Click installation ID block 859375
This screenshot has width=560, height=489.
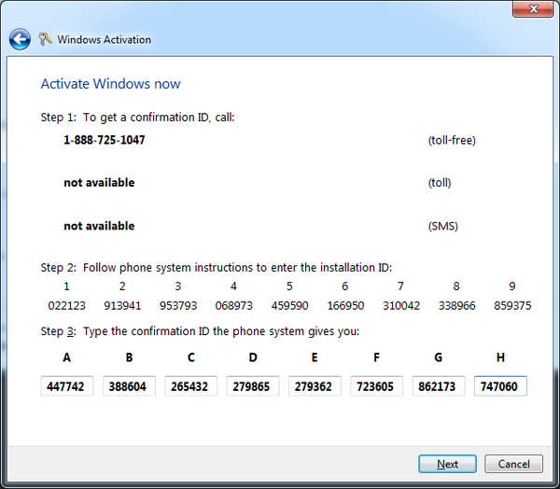(512, 305)
